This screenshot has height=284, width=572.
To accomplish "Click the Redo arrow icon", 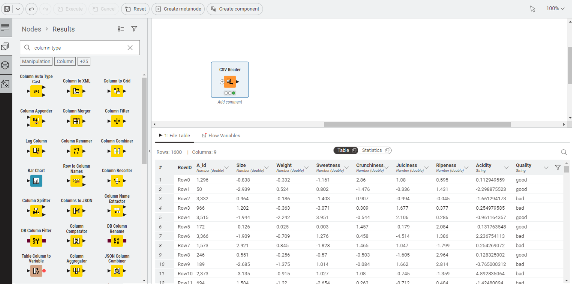I will (45, 9).
